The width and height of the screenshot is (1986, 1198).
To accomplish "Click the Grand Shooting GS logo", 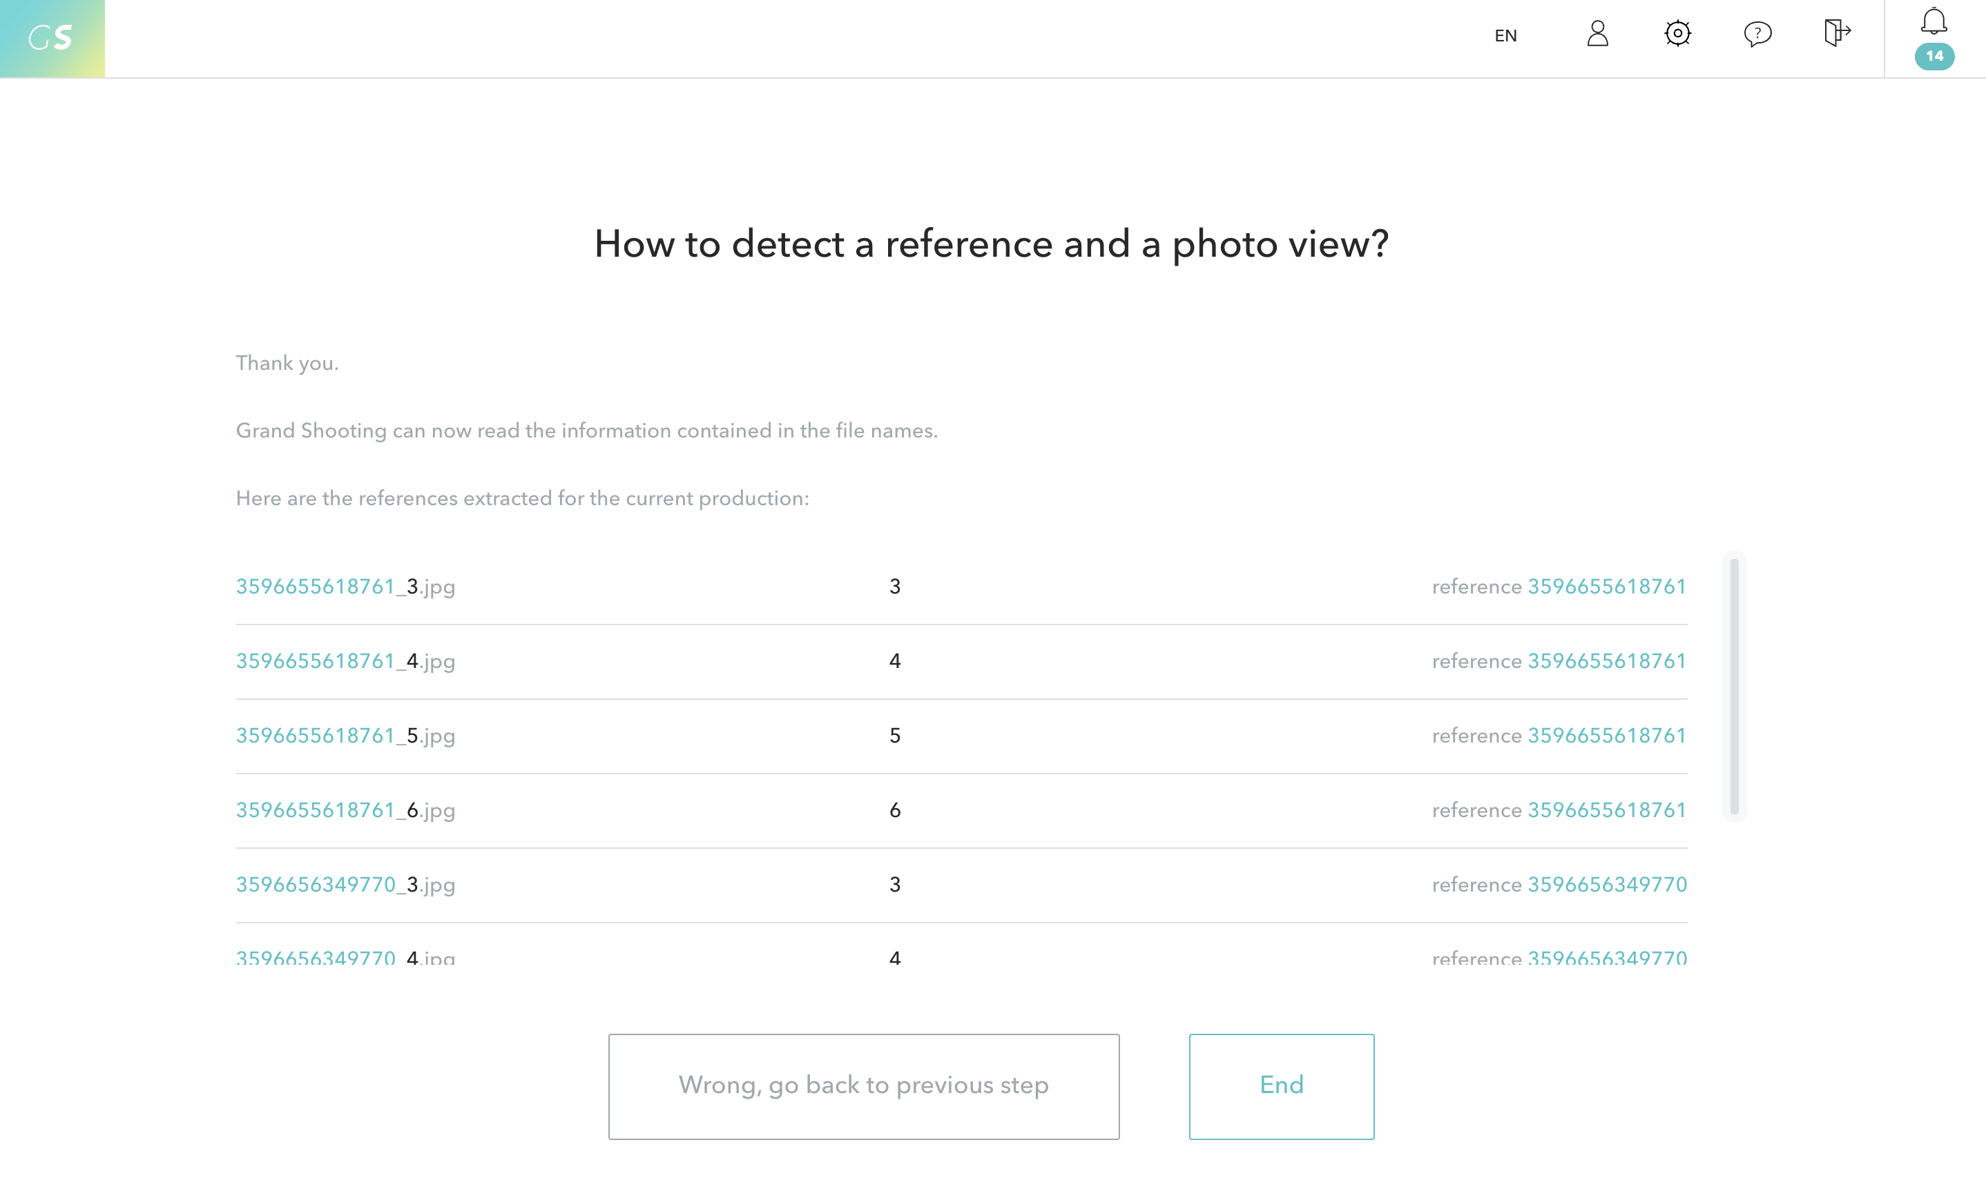I will tap(52, 38).
